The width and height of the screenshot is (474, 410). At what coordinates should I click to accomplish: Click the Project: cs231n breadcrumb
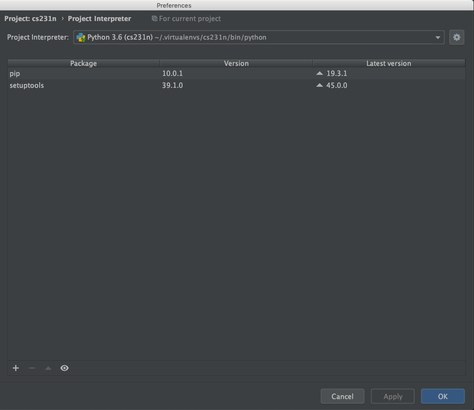[30, 19]
